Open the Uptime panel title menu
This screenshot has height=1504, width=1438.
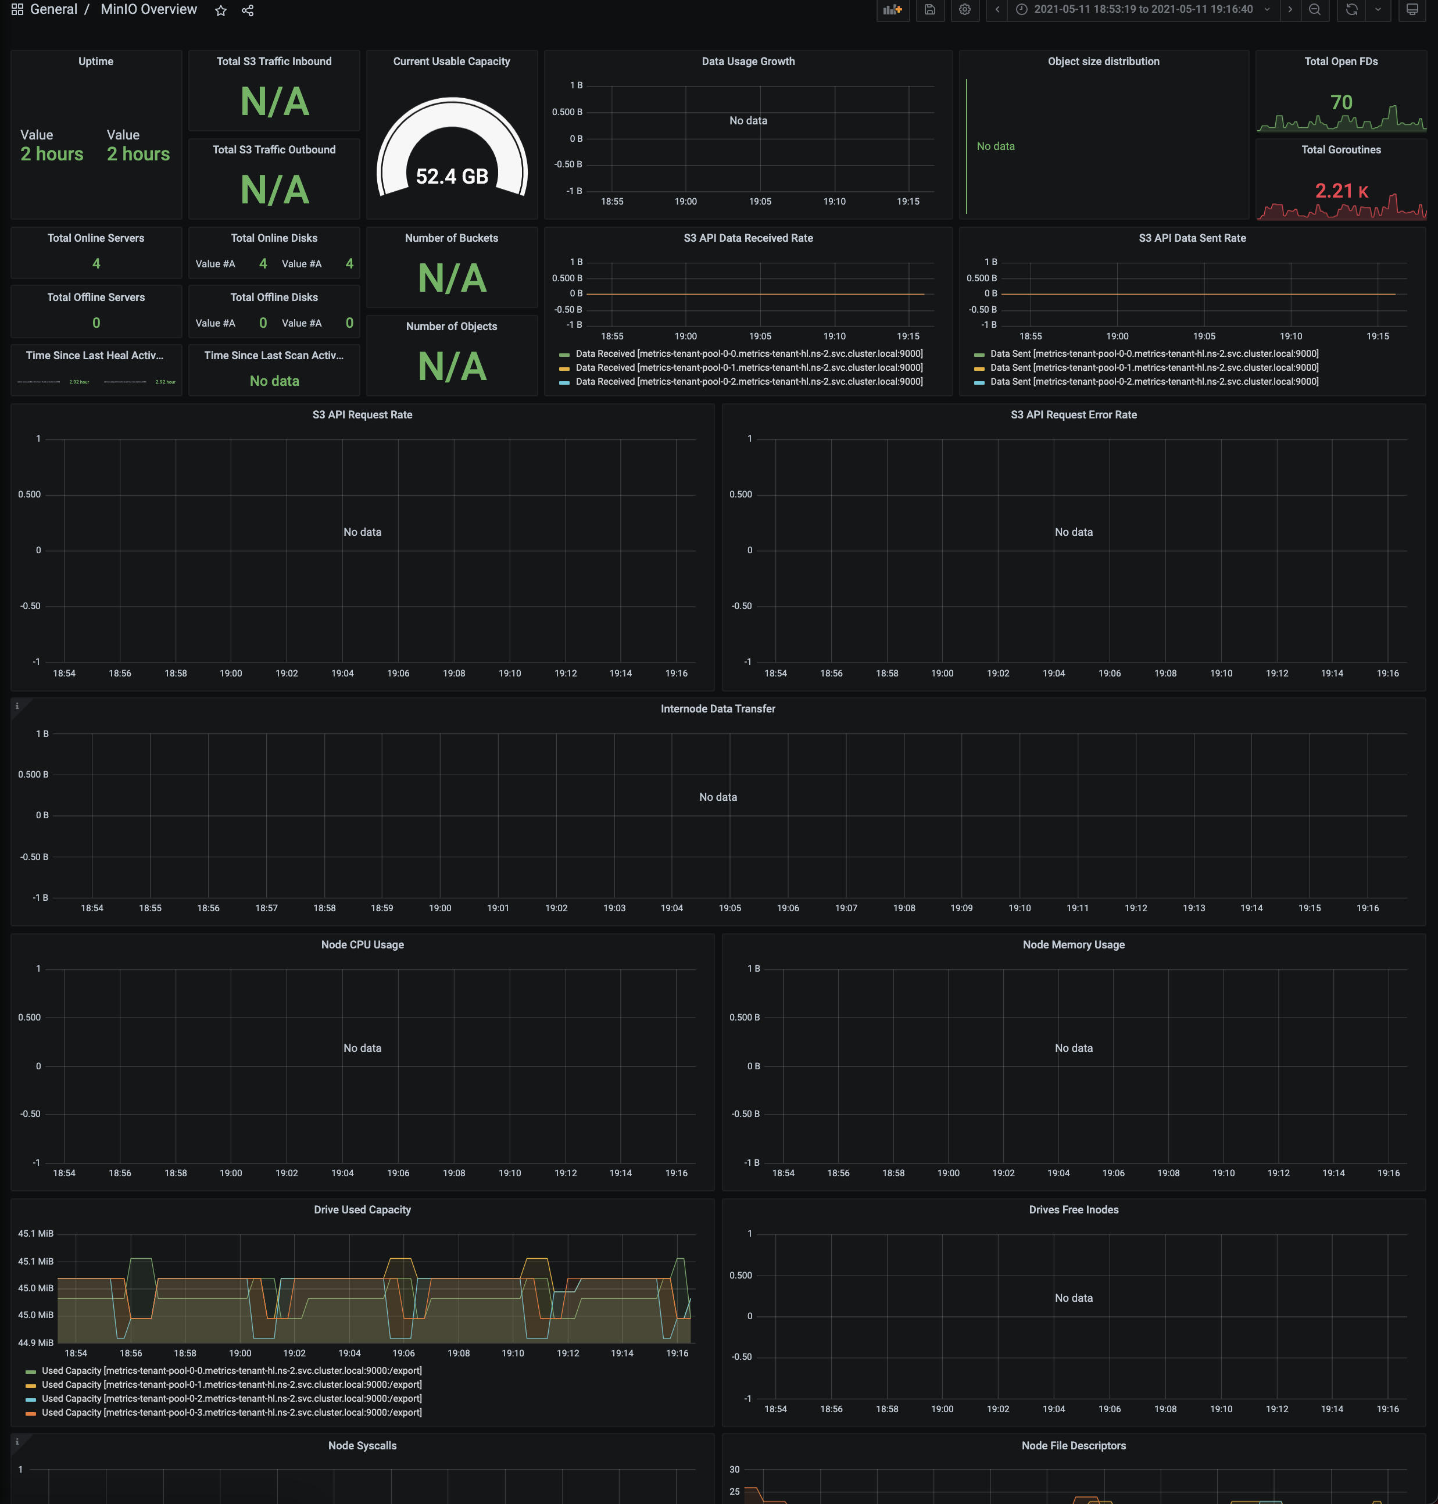point(96,62)
